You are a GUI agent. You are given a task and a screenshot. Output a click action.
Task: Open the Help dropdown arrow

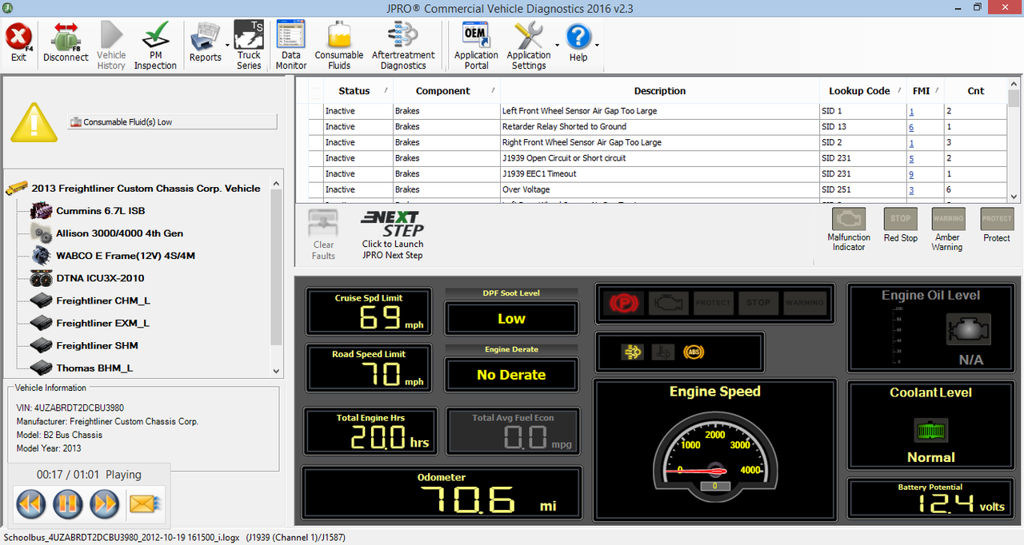597,46
